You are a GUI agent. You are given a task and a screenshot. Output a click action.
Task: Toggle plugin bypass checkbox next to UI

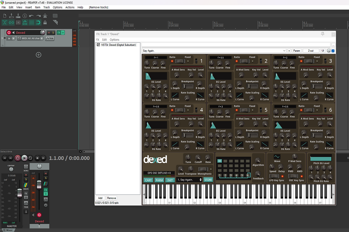pos(333,51)
